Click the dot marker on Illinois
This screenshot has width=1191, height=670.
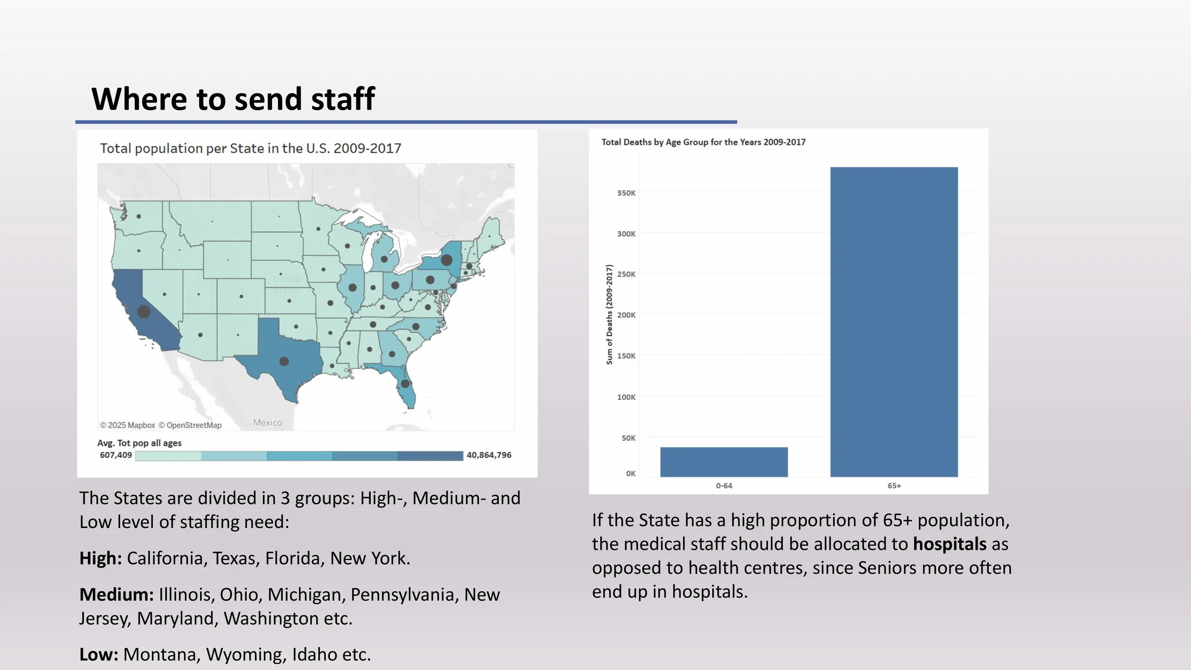353,287
